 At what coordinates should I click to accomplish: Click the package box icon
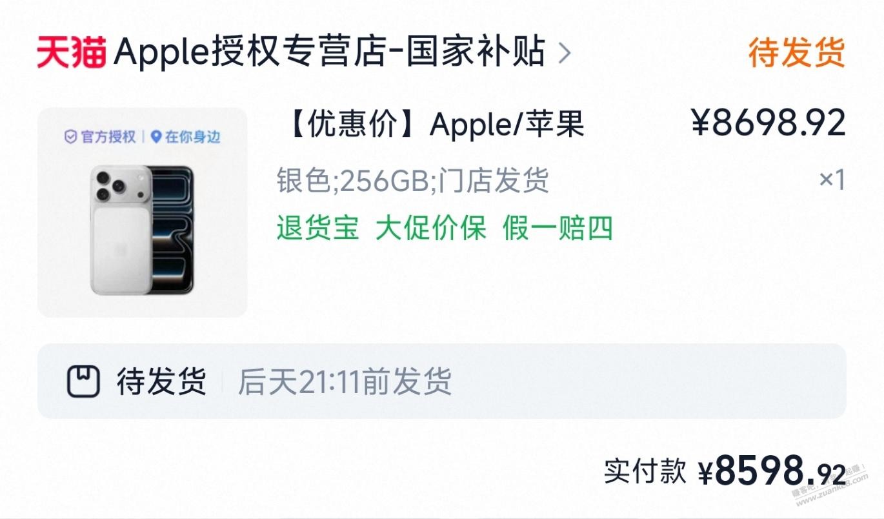pyautogui.click(x=83, y=381)
